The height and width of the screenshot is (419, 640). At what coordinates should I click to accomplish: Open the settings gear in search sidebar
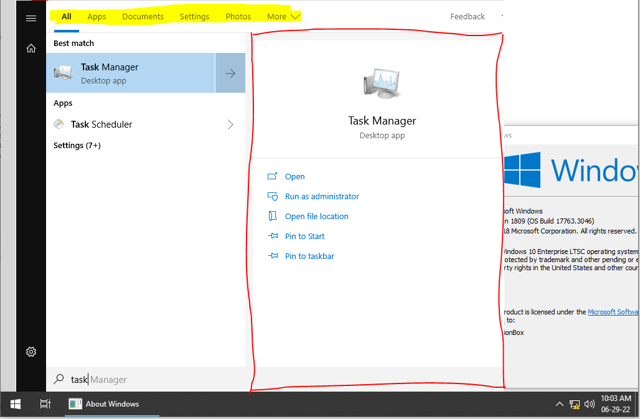31,352
